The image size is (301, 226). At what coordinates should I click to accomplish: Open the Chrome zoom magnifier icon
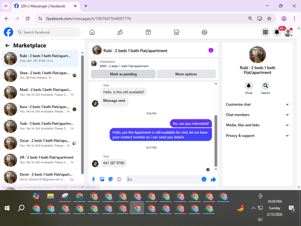pos(250,19)
